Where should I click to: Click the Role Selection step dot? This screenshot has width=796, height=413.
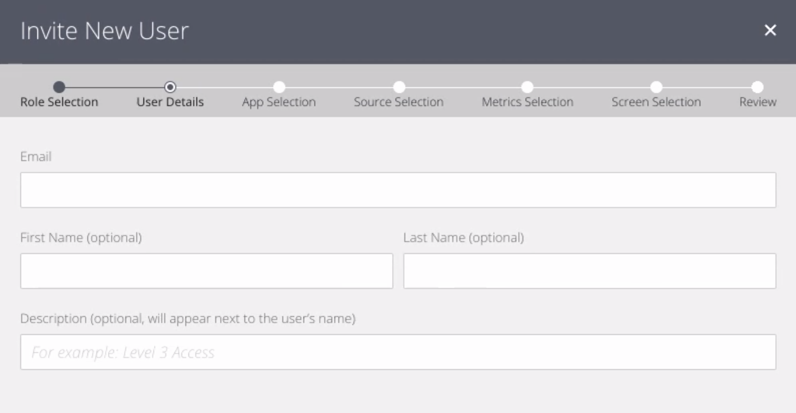[x=59, y=87]
